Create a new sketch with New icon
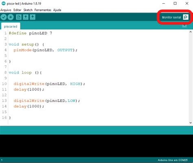This screenshot has height=163, width=193. [19, 17]
